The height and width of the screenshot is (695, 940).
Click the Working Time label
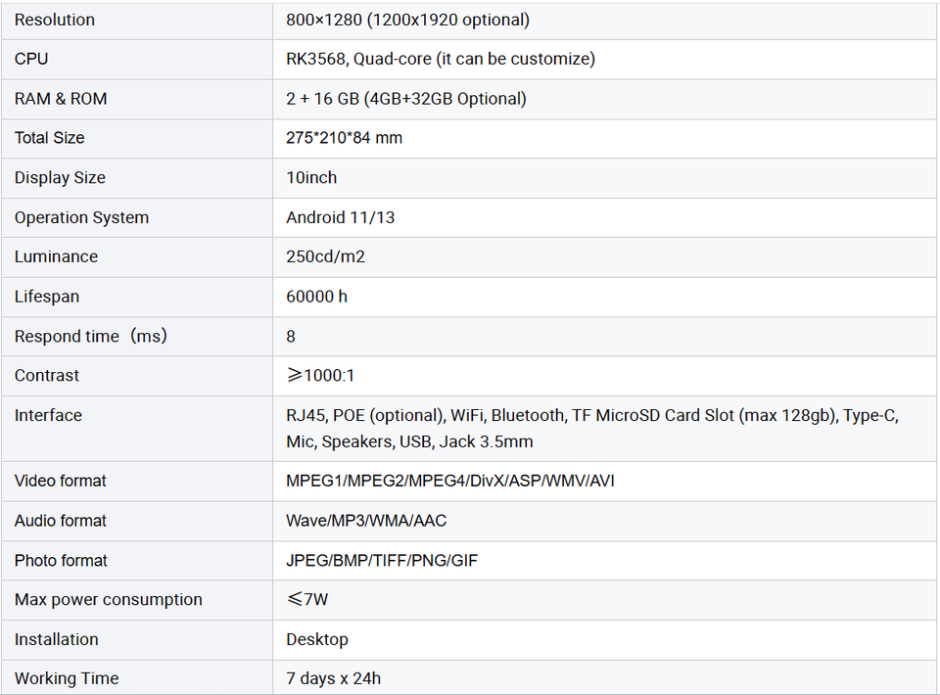[x=67, y=678]
